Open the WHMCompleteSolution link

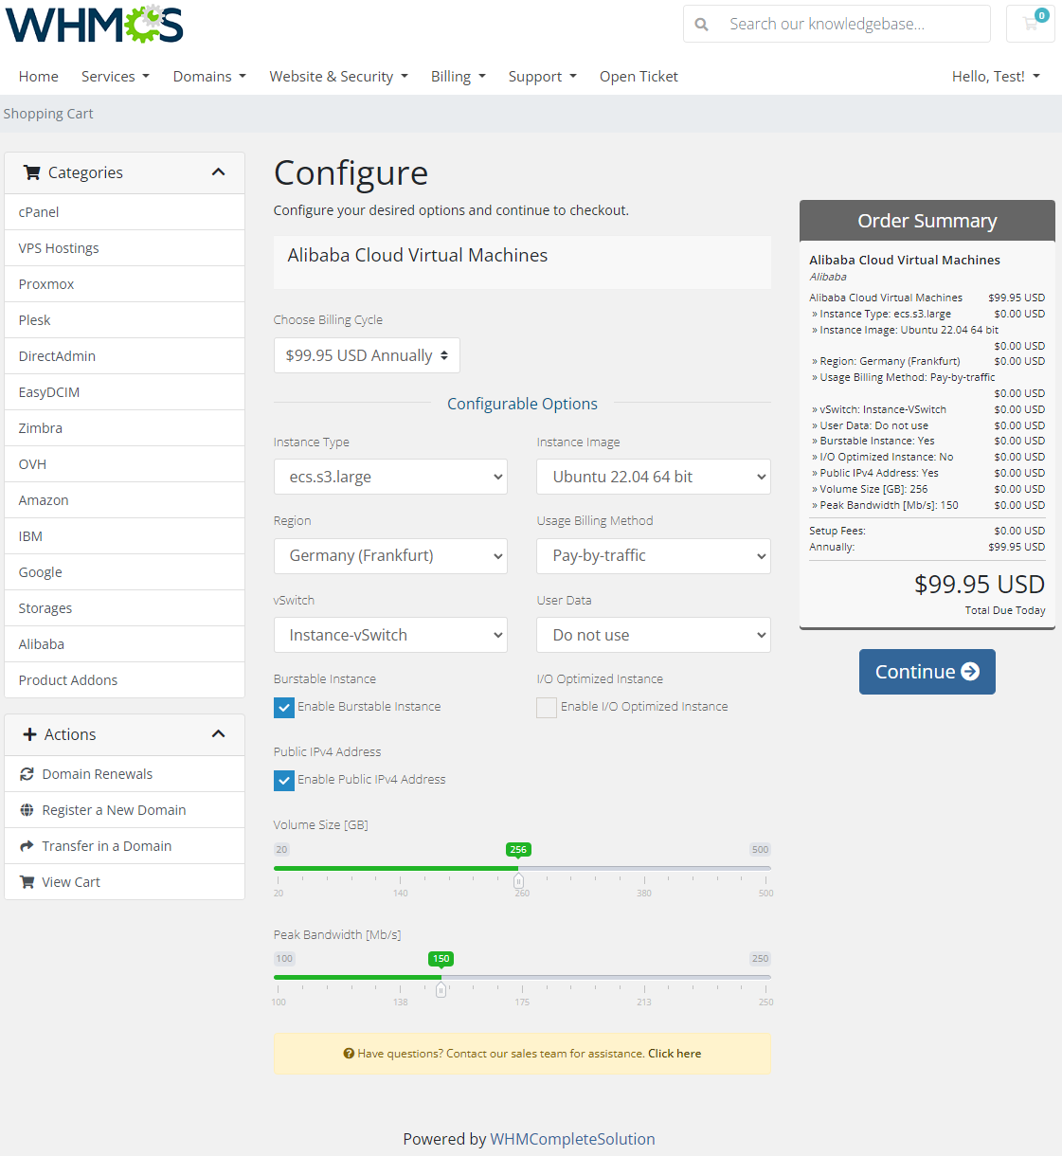tap(572, 1139)
